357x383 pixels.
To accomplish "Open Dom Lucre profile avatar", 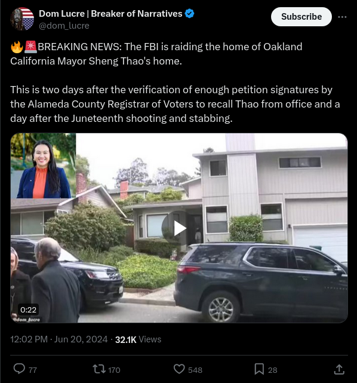I will [22, 19].
